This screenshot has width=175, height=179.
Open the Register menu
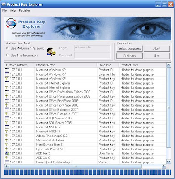pos(24,11)
